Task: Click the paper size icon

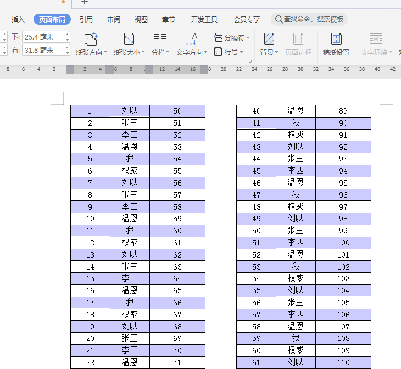Action: coord(129,40)
